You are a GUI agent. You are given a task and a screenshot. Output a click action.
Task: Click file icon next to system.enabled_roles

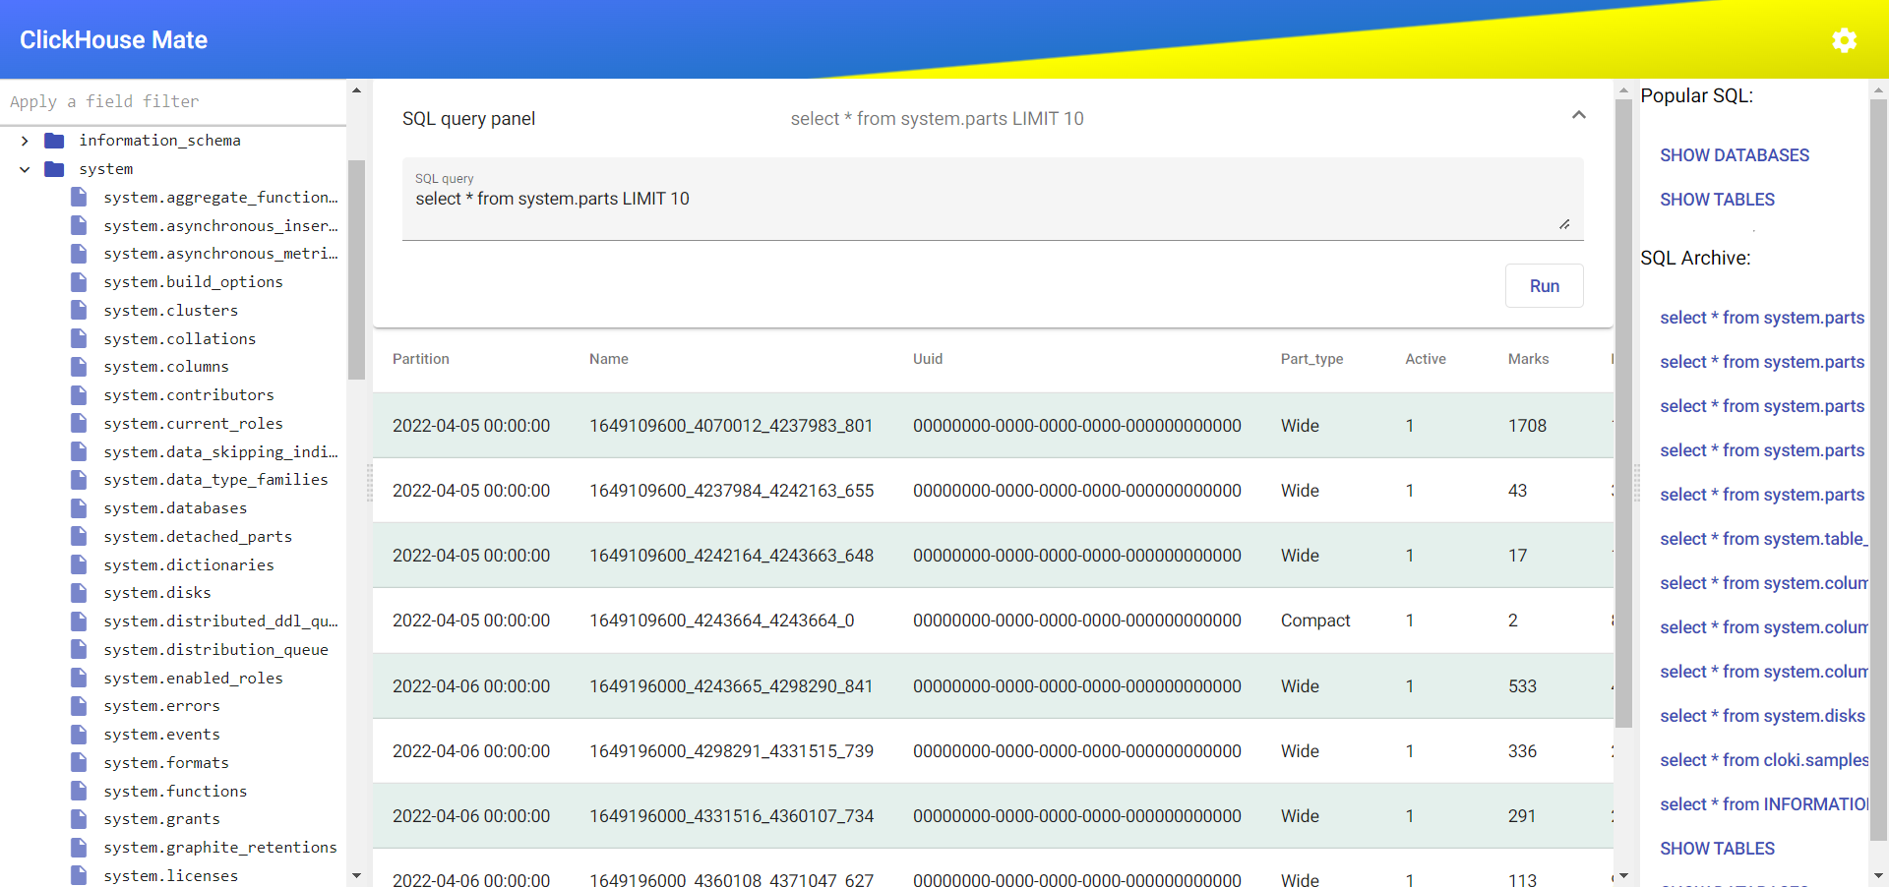[79, 678]
